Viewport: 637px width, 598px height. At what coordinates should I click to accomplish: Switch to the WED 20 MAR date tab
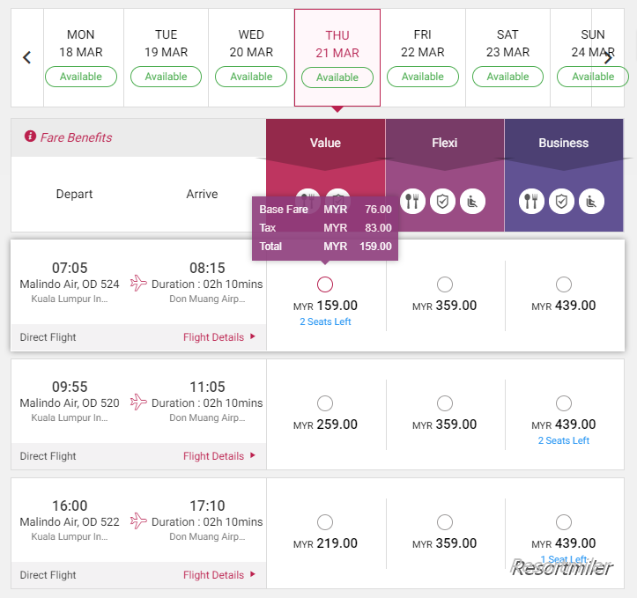(251, 57)
